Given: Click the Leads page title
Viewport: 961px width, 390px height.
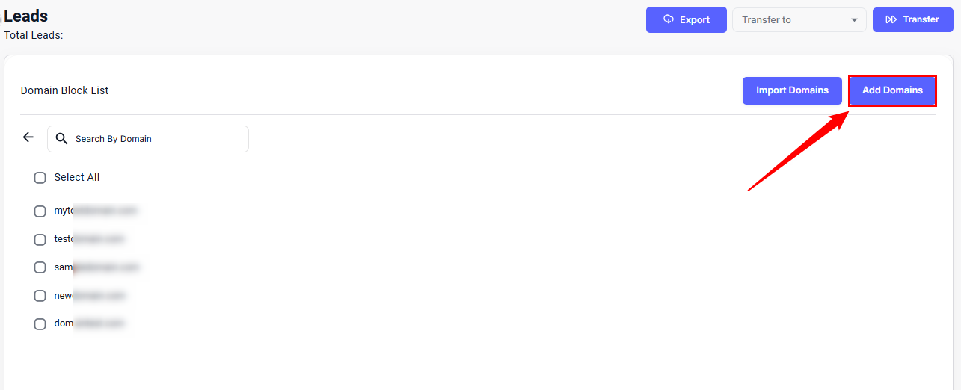Looking at the screenshot, I should (26, 16).
